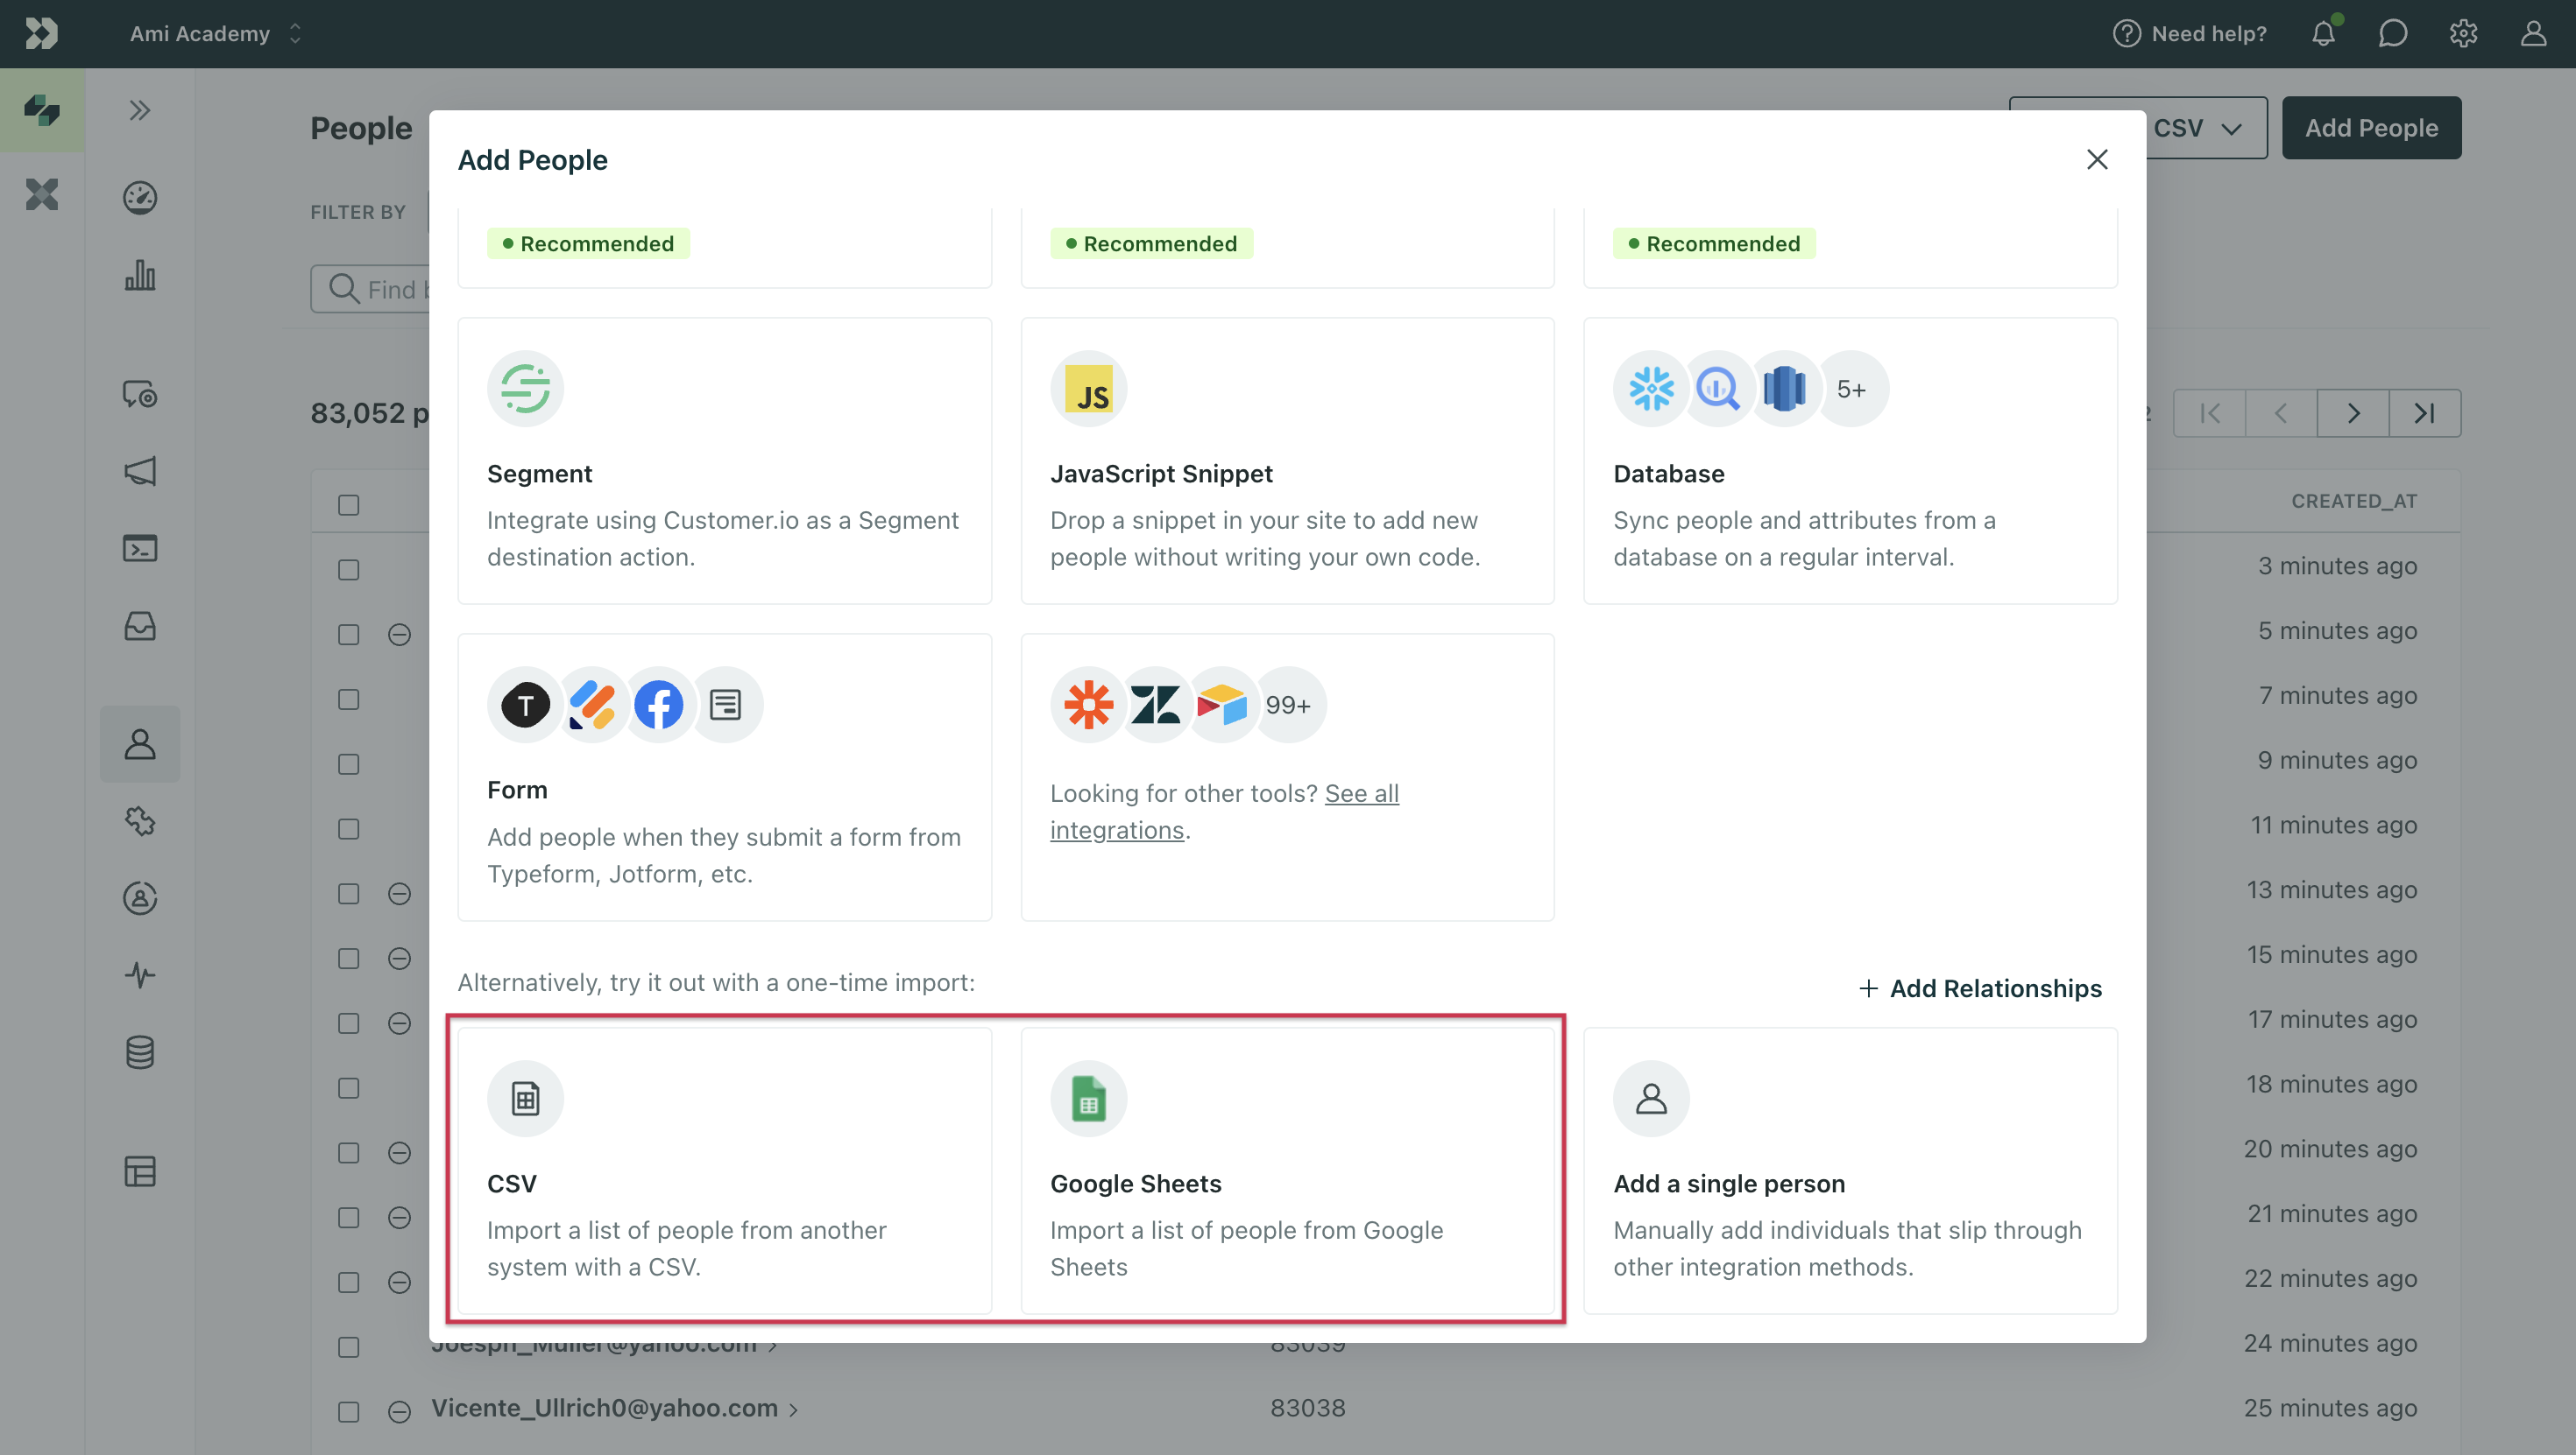The image size is (2576, 1455).
Task: Open the user circle icon in the sidebar
Action: pos(140,897)
